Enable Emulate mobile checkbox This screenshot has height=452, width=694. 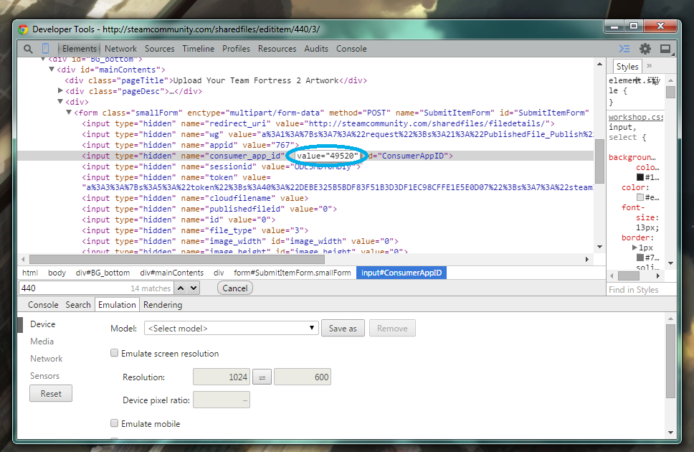click(115, 423)
